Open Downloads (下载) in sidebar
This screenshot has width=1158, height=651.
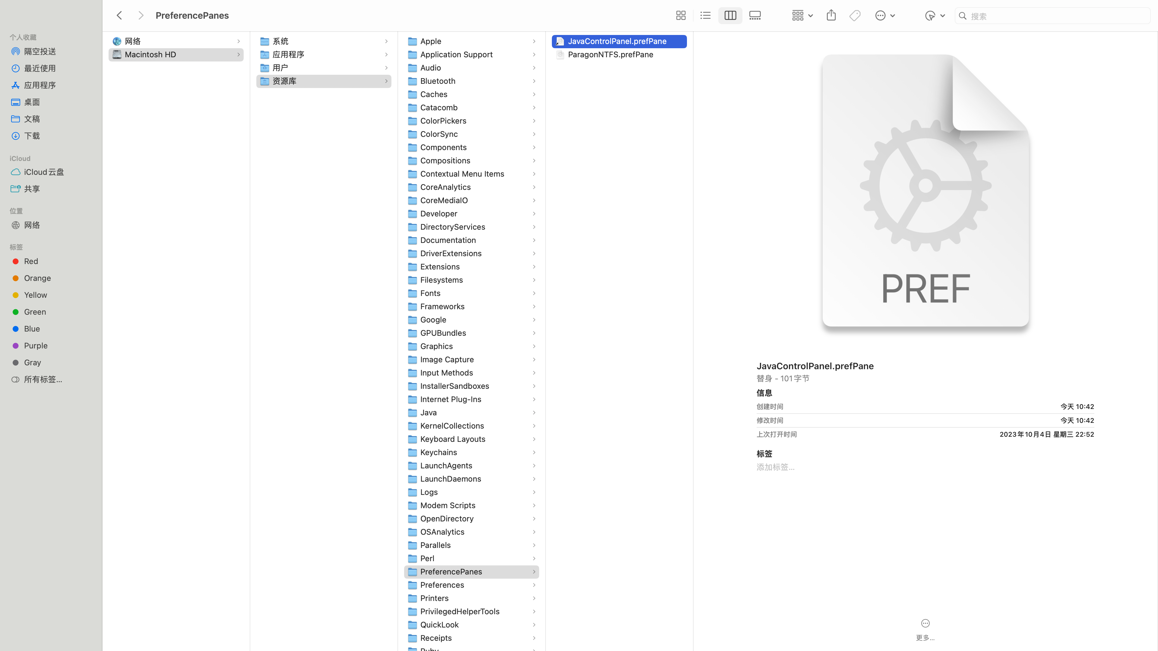32,136
